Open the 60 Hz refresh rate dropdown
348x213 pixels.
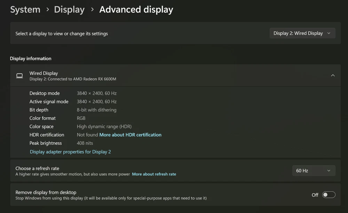313,171
